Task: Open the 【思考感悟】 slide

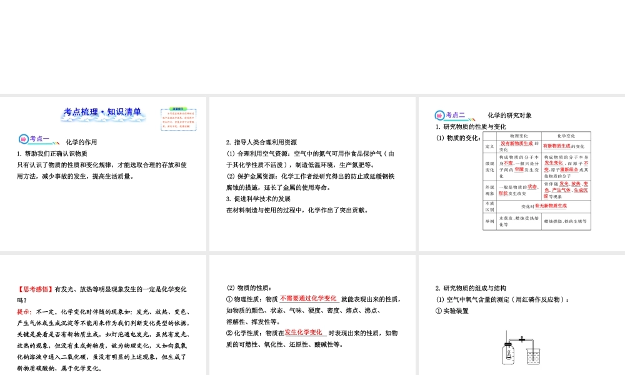Action: (103, 315)
